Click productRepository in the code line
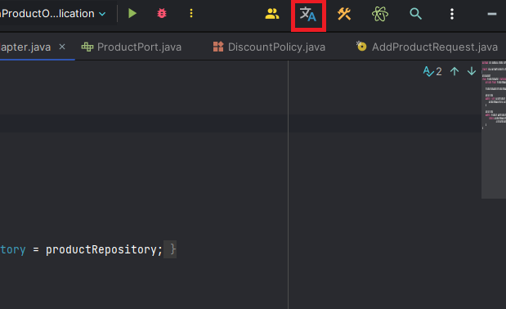The width and height of the screenshot is (506, 309). tap(101, 249)
